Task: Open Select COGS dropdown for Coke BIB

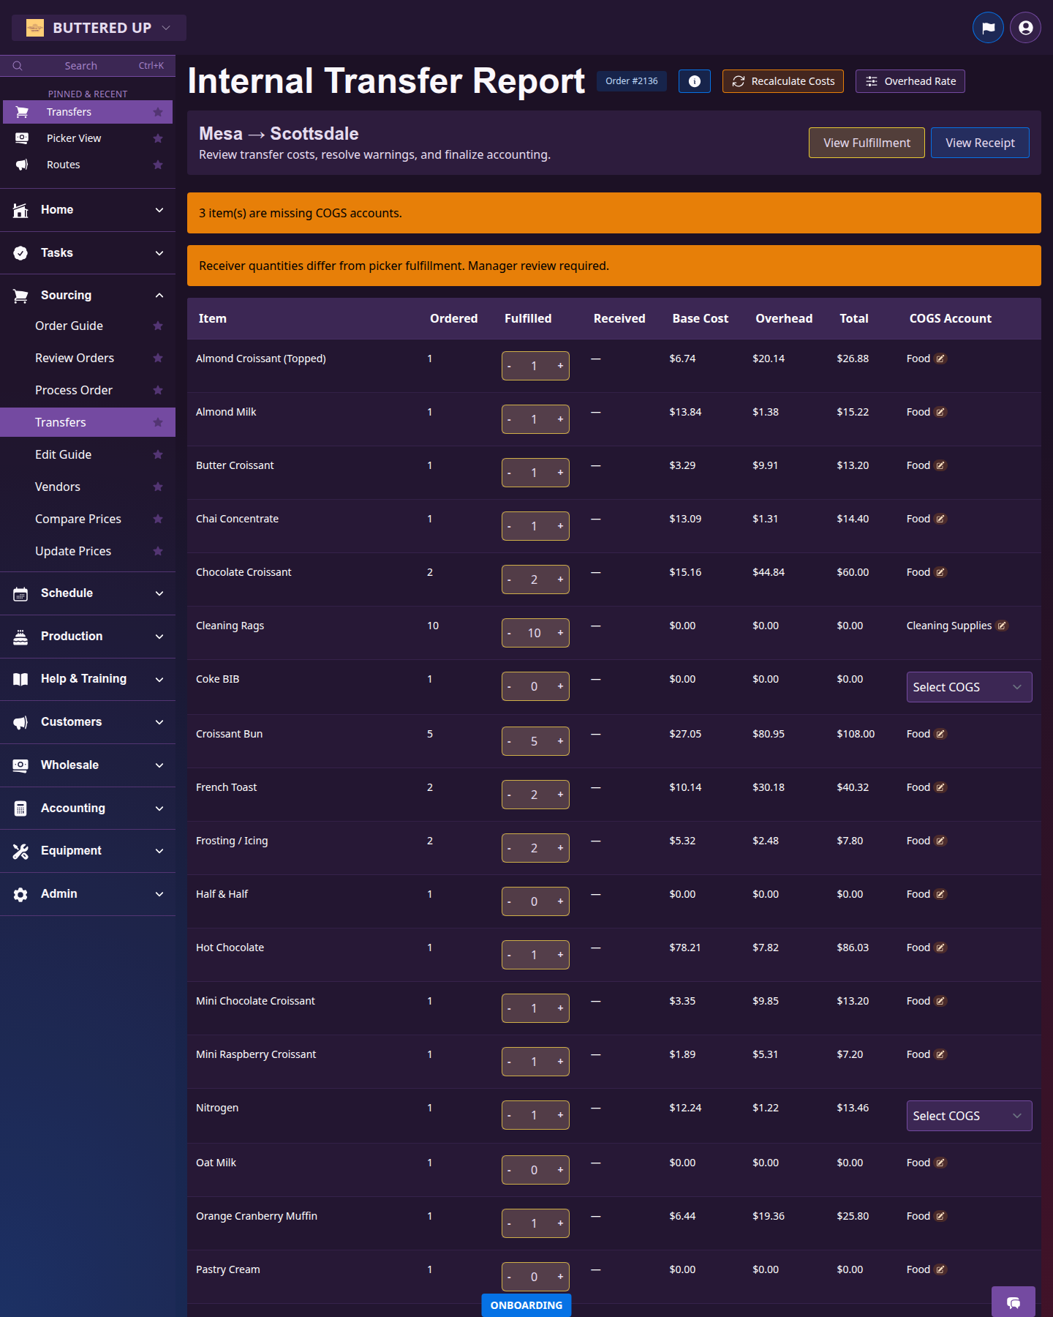Action: 969,687
